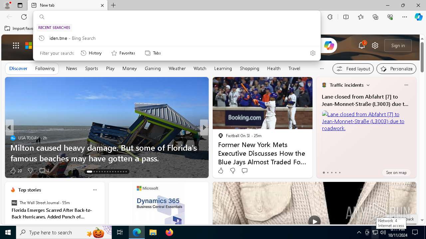This screenshot has height=239, width=426.
Task: Dislike the Mets Executive article
Action: (x=233, y=171)
